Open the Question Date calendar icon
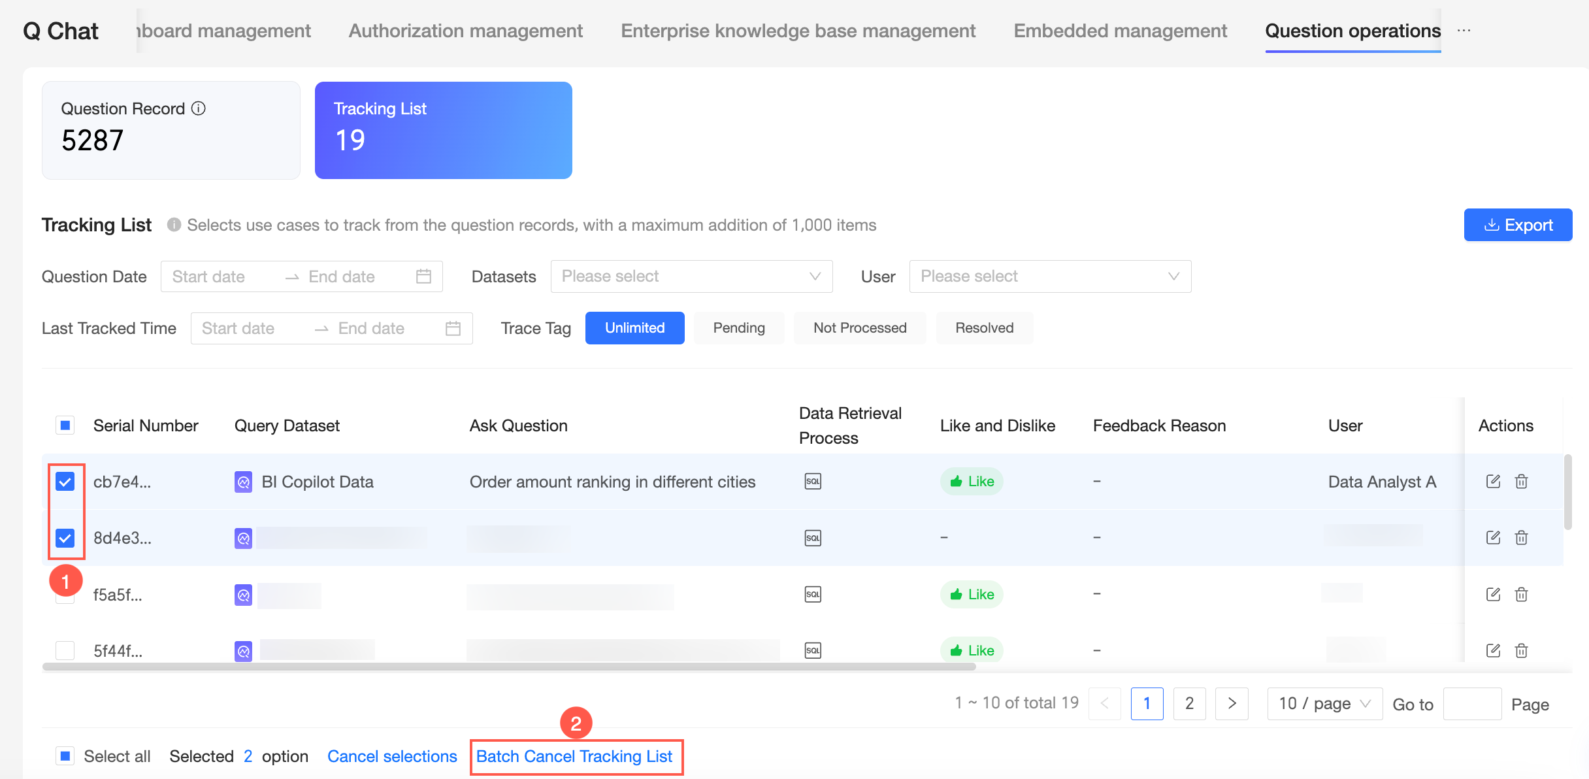This screenshot has width=1589, height=779. coord(423,276)
